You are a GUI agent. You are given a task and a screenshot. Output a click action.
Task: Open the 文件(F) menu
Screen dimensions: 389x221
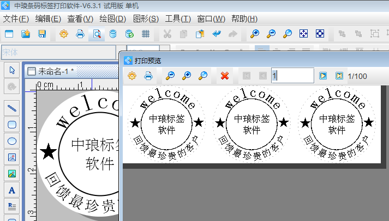pos(16,19)
